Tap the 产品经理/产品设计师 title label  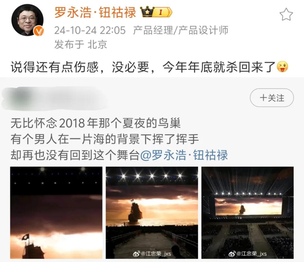tap(181, 30)
